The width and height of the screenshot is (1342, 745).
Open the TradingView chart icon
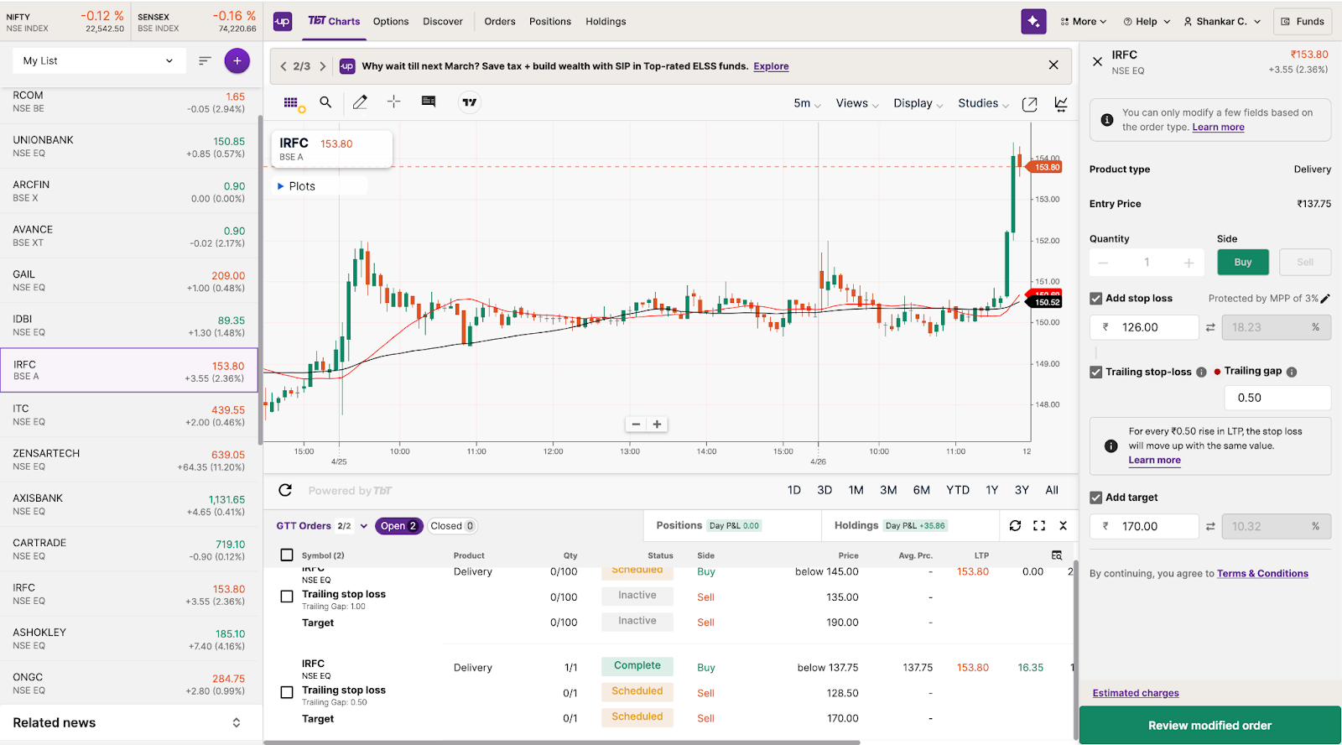[470, 102]
